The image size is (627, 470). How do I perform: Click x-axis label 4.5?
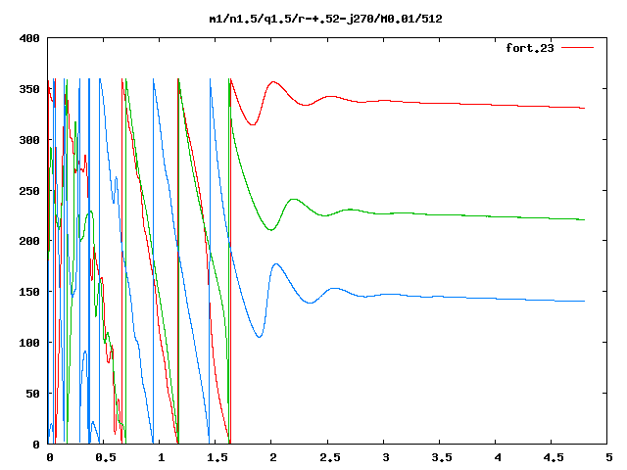pyautogui.click(x=554, y=457)
